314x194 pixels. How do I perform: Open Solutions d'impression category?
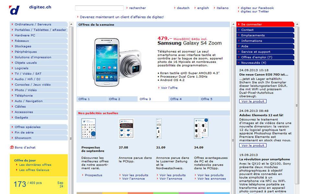pos(39,57)
